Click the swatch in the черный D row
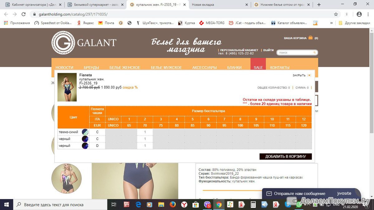Viewport: 374px width, 210px height. coord(85,146)
